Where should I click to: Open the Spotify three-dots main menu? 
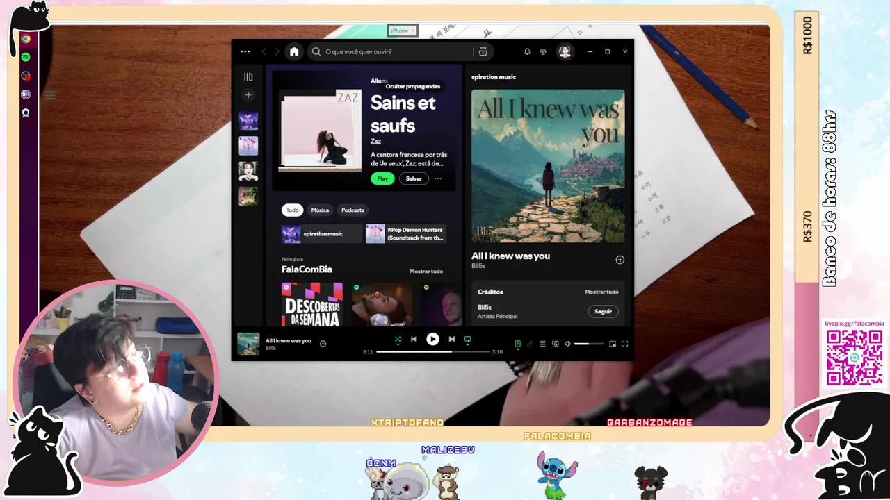(245, 51)
